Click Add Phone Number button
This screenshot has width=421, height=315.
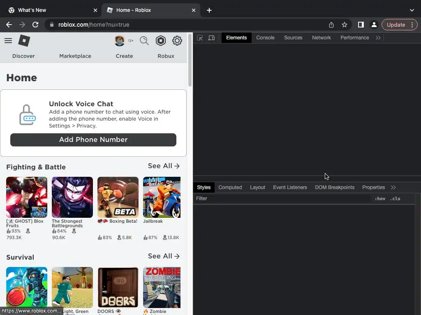(93, 140)
